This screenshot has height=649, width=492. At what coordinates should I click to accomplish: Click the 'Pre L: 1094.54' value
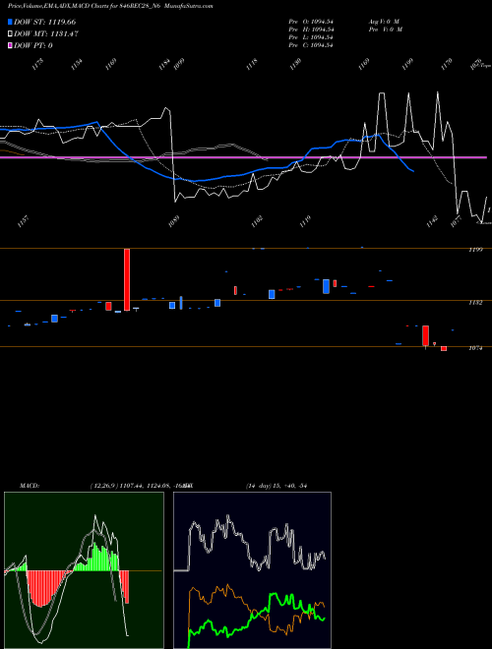tap(311, 37)
